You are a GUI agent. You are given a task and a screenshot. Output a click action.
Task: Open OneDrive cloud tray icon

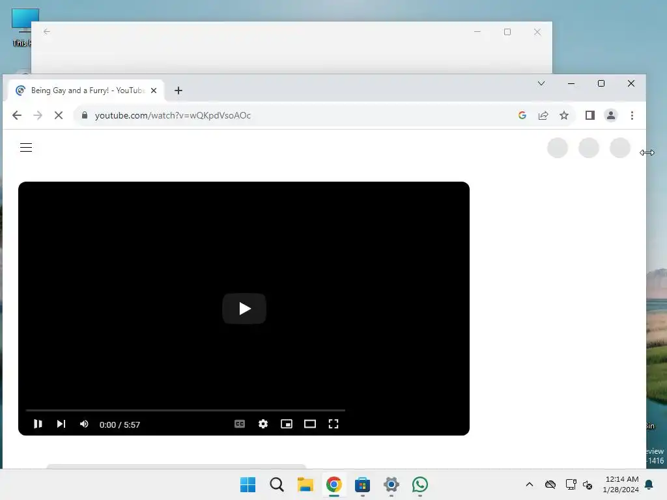tap(550, 484)
